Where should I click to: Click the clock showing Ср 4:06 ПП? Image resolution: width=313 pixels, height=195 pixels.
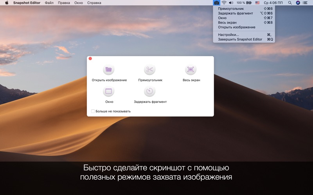[x=273, y=3]
